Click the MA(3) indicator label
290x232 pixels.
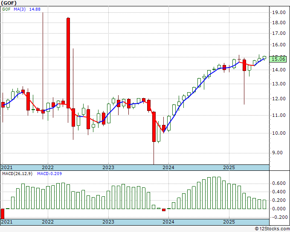pyautogui.click(x=20, y=9)
